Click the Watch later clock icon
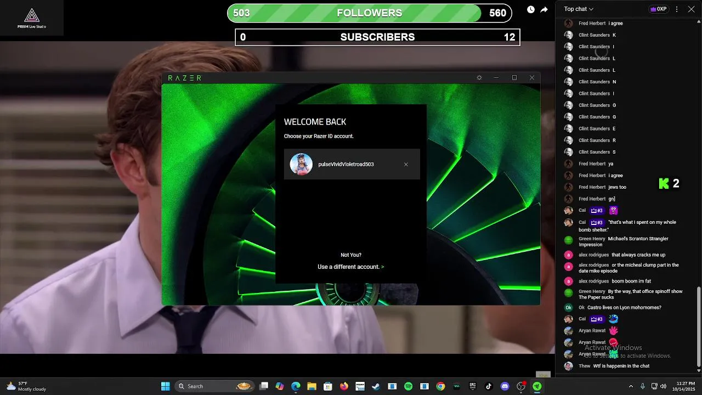Screen dimensions: 702x395 [x=531, y=9]
